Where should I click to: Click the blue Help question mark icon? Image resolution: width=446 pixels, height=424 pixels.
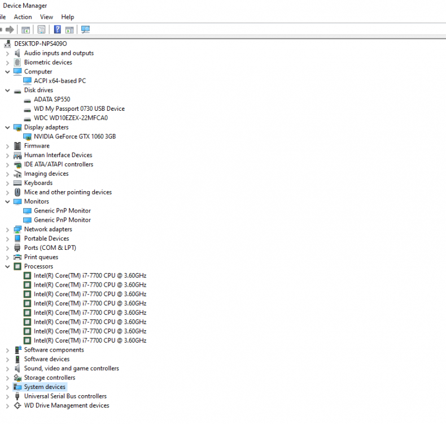point(58,29)
